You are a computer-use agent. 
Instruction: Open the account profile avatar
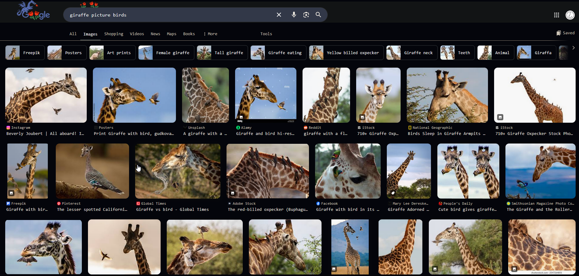(570, 15)
